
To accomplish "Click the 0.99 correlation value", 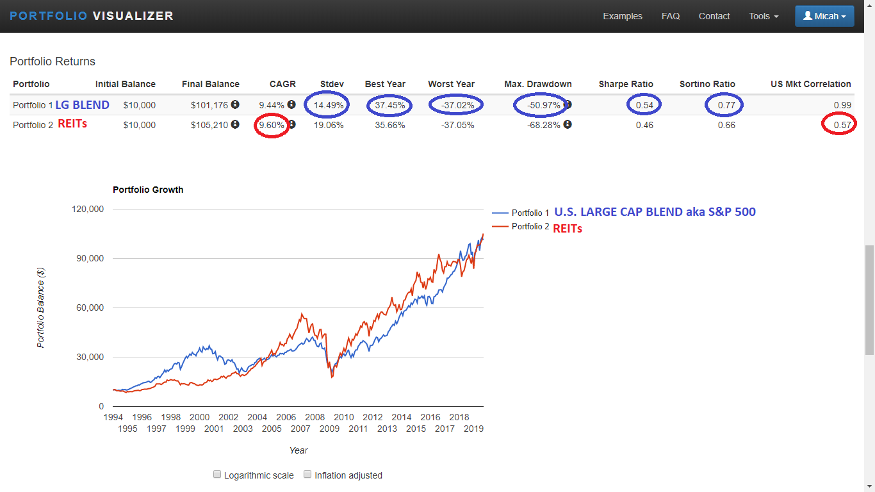I will coord(842,105).
